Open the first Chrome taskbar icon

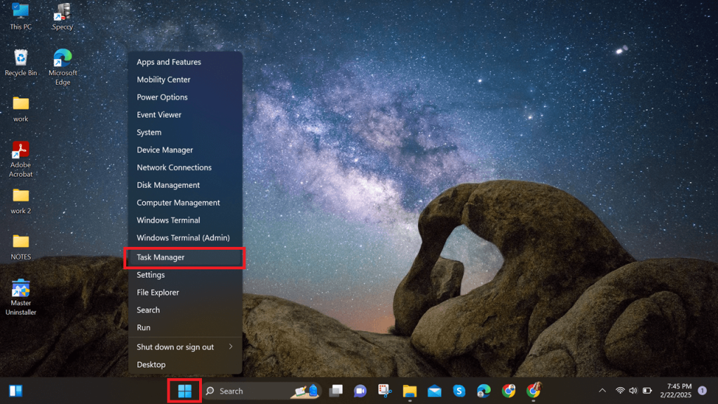click(508, 391)
